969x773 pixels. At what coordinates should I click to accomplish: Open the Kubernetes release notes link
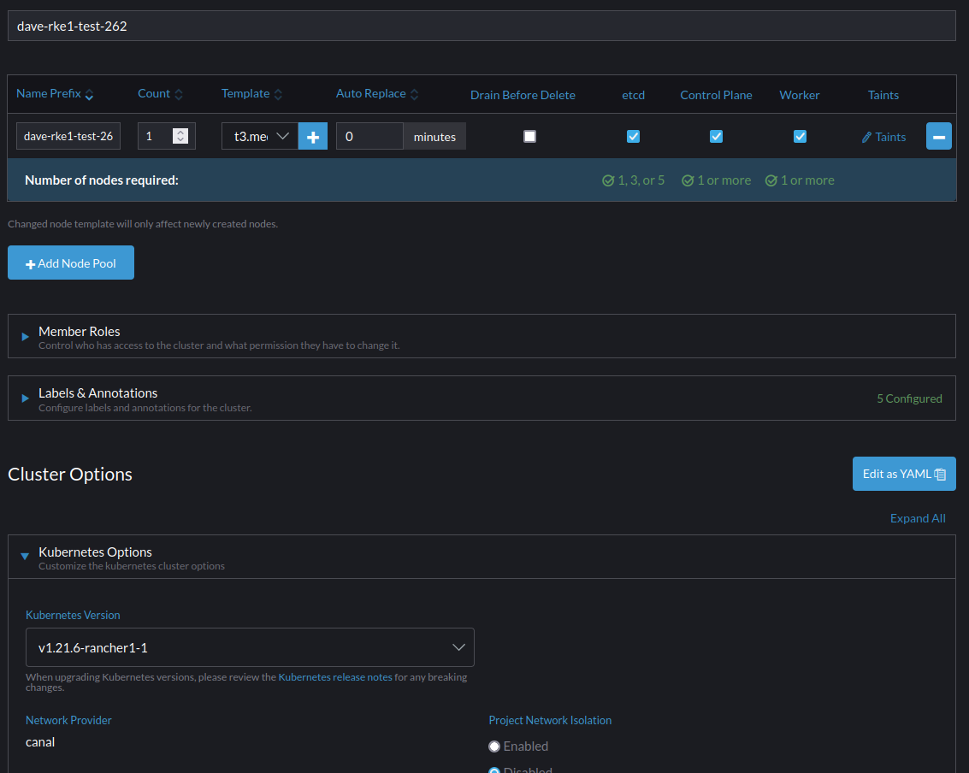335,676
